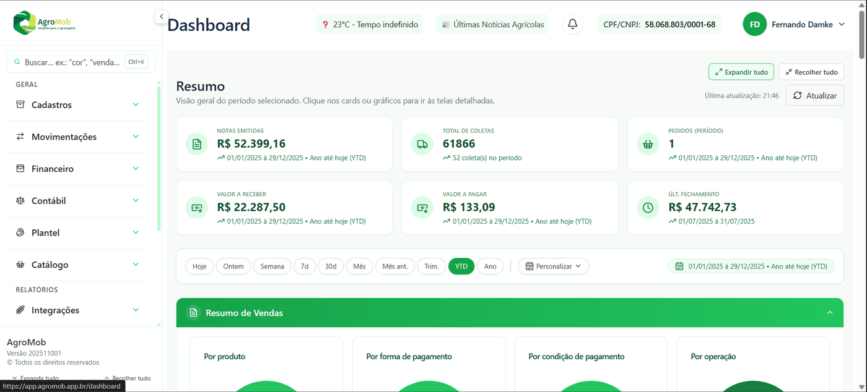The width and height of the screenshot is (867, 392).
Task: Click Recolher tudo at the sidebar bottom
Action: tap(127, 378)
